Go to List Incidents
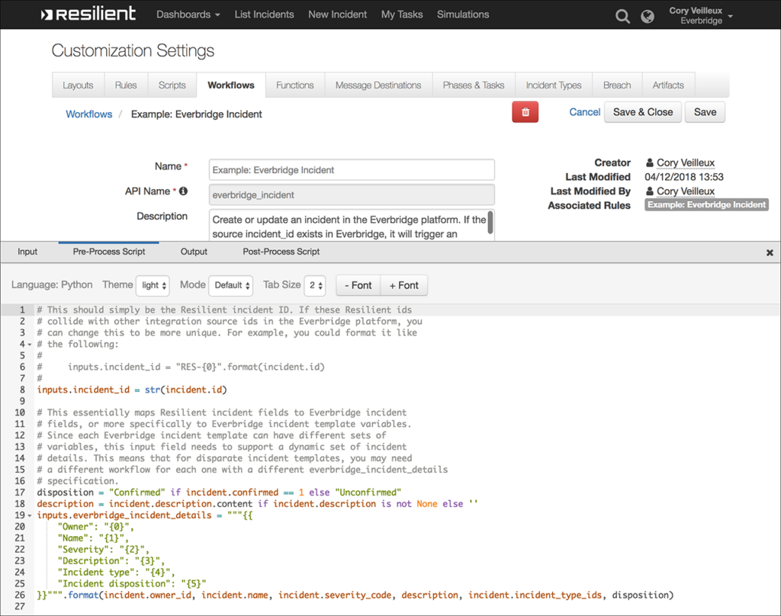This screenshot has width=781, height=616. tap(264, 14)
